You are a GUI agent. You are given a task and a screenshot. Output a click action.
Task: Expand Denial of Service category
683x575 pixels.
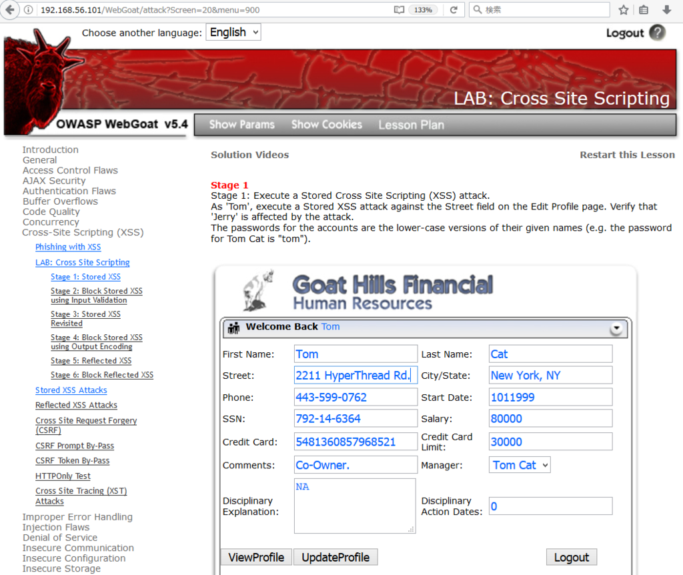(60, 538)
